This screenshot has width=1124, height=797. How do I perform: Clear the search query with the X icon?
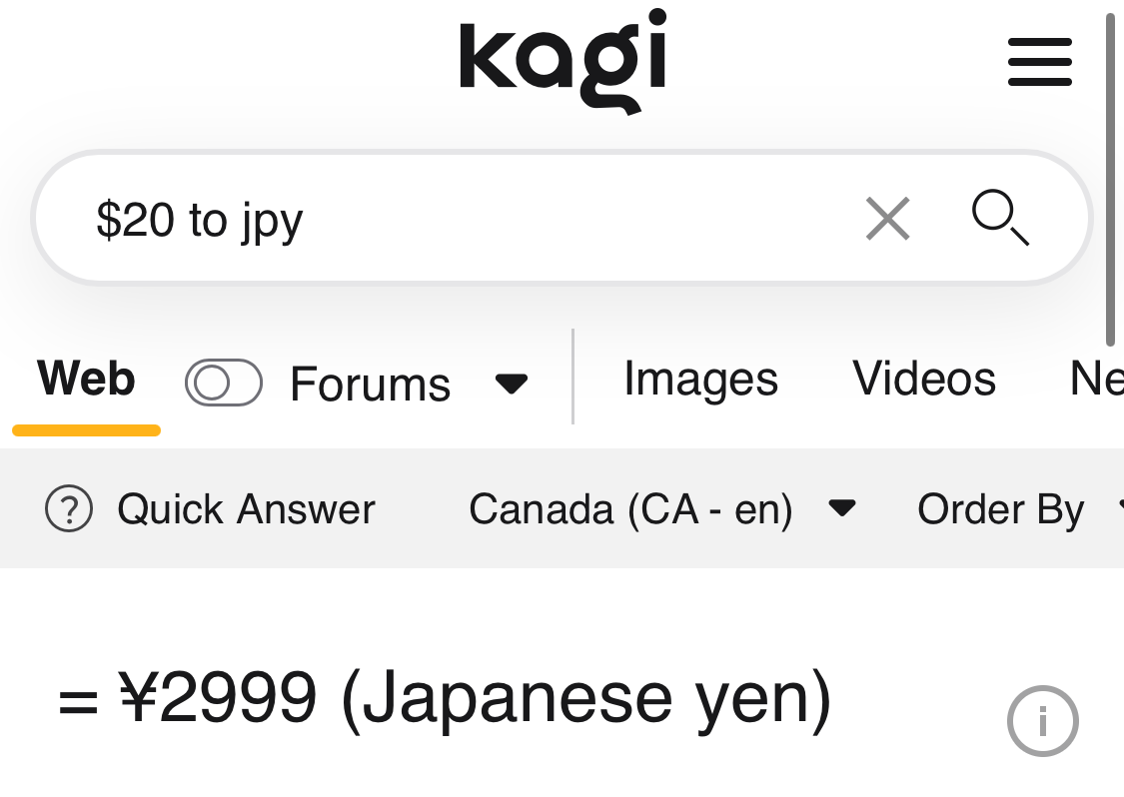pyautogui.click(x=887, y=219)
